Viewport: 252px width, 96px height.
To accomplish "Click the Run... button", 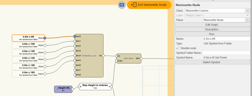I will 212,34.
